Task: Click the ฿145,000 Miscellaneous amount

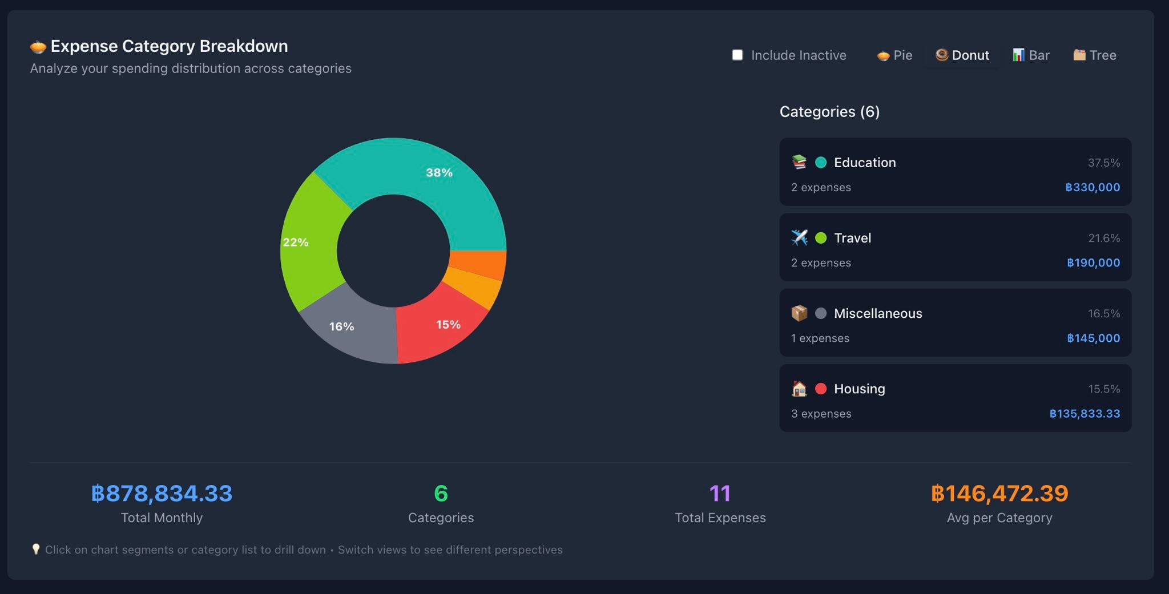Action: pyautogui.click(x=1093, y=338)
